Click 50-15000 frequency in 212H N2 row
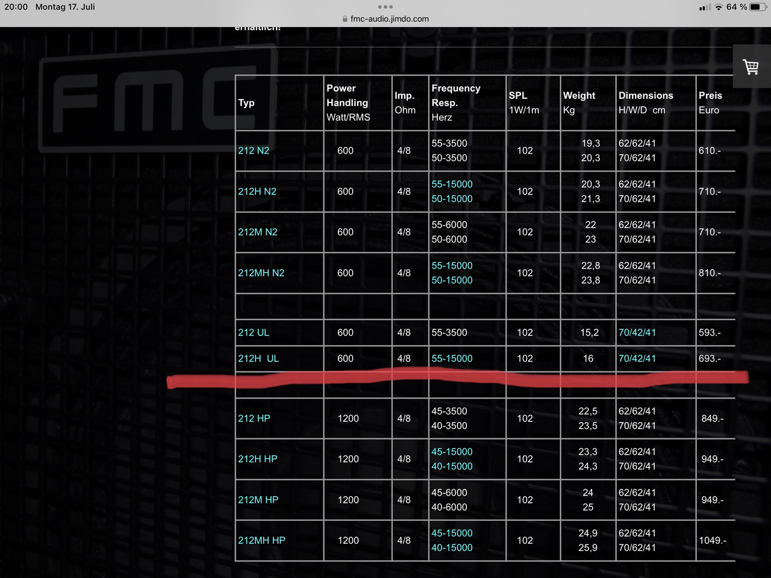This screenshot has width=771, height=578. (452, 199)
